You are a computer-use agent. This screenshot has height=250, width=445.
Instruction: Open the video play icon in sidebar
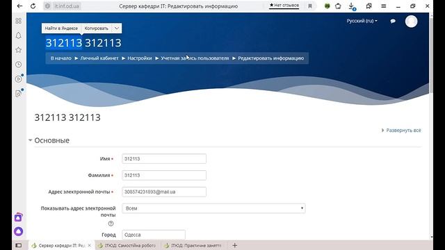pyautogui.click(x=19, y=78)
